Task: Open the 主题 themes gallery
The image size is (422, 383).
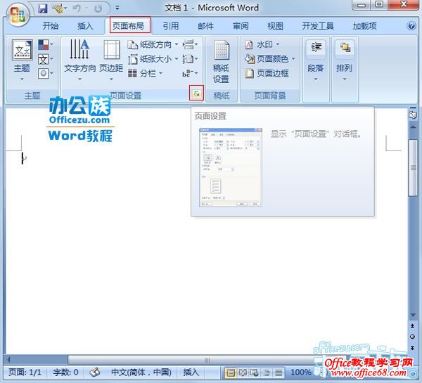Action: point(22,60)
